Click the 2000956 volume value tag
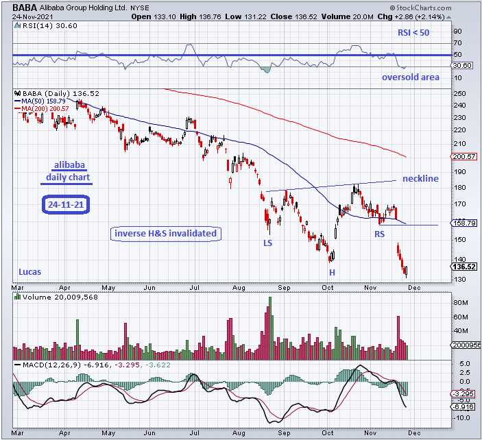 click(466, 345)
